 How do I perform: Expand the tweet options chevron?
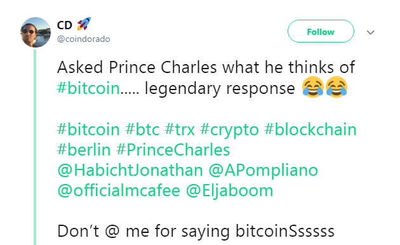(x=370, y=32)
